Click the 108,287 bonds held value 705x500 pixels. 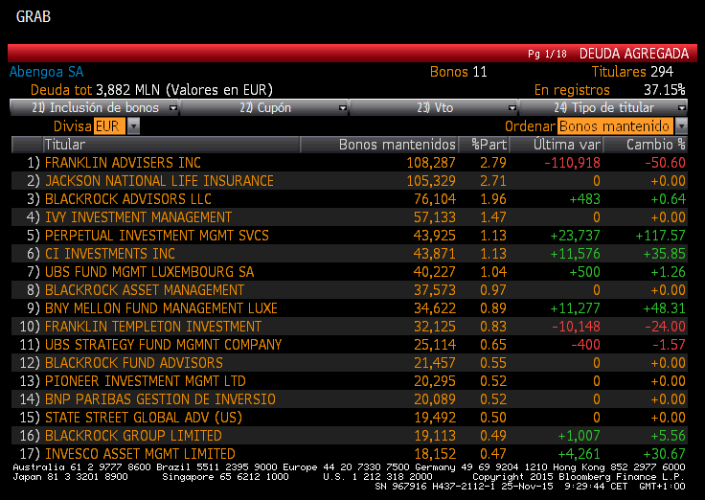point(431,163)
